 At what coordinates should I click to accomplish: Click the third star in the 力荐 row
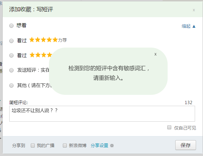(x=43, y=40)
